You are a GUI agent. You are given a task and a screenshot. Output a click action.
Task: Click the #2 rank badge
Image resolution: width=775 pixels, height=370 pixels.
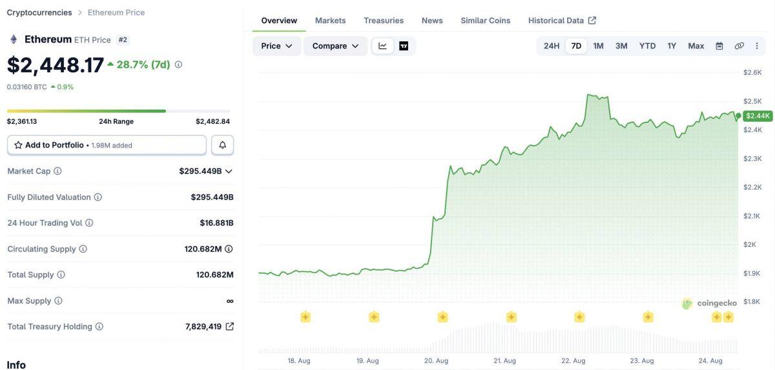point(123,39)
